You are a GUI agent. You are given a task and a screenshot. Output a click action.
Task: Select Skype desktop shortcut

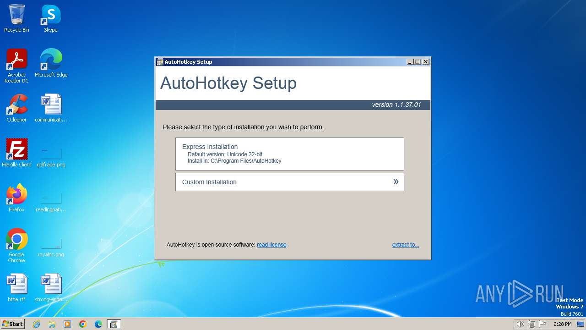click(x=51, y=18)
